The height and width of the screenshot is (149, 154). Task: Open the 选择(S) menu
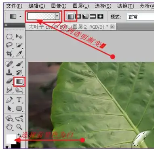tap(103, 6)
